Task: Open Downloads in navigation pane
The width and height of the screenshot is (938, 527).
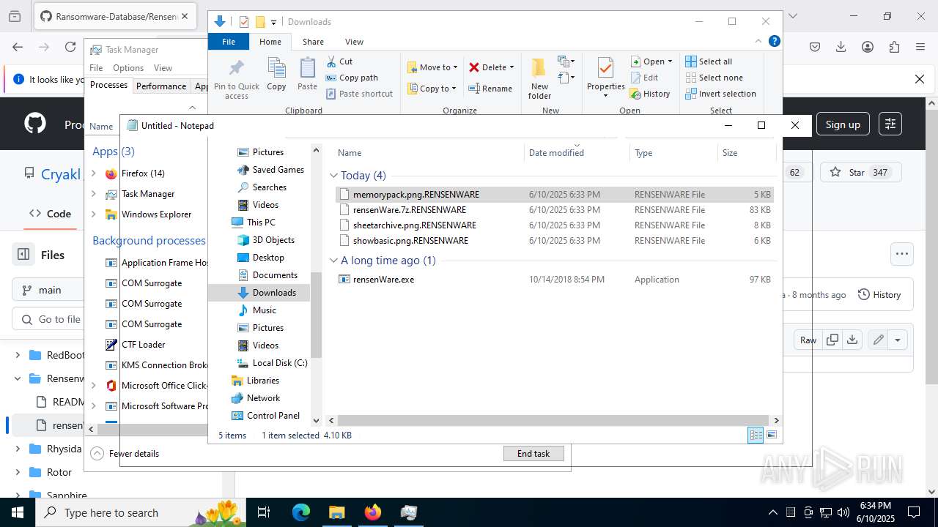Action: [x=274, y=293]
